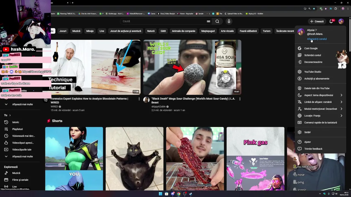351x197 pixels.
Task: Select the Mixaje filter chip
Action: point(90,31)
